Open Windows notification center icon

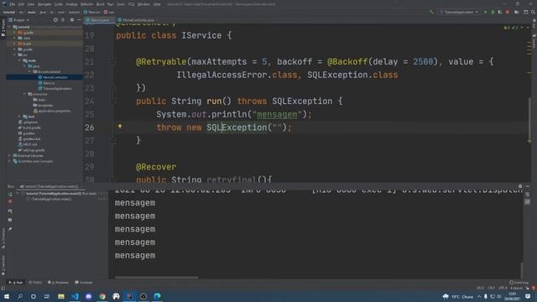528,296
